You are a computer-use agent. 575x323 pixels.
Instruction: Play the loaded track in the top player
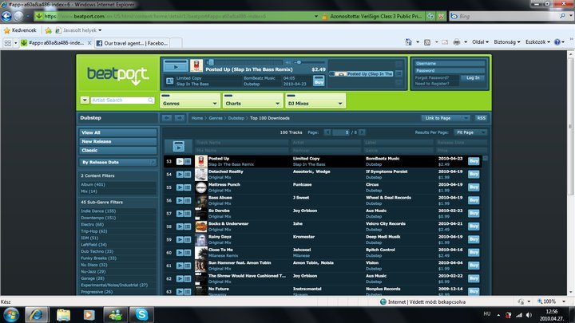[x=175, y=66]
